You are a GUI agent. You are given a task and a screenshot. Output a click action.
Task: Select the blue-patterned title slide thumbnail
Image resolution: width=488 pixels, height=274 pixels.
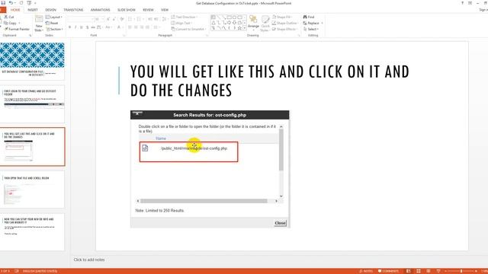coord(32,61)
